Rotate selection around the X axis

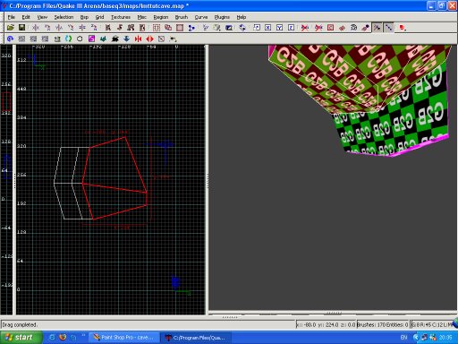[47, 28]
